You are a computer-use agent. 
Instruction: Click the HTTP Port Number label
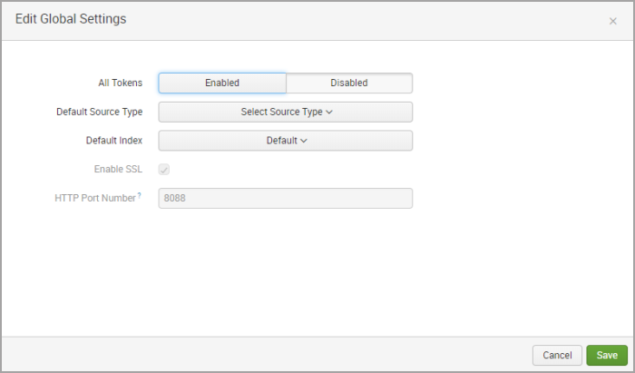coord(94,198)
